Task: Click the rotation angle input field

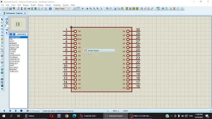Action: pyautogui.click(x=7, y=26)
